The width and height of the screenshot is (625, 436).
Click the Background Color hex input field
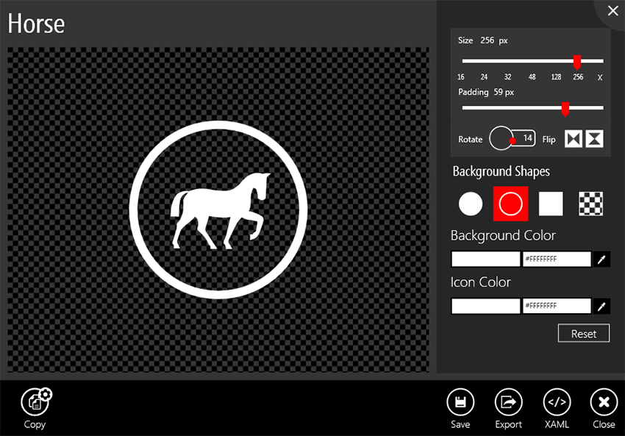(557, 260)
